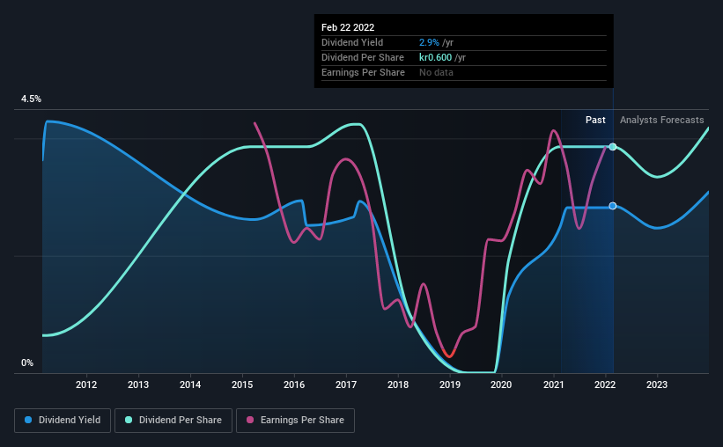Click the 0% y-axis label

point(27,363)
